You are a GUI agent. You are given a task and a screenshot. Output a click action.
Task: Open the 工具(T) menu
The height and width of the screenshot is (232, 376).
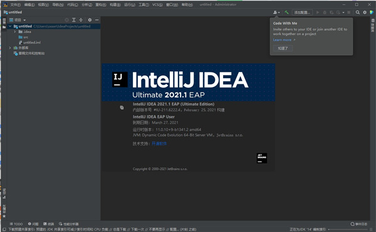[x=144, y=4]
